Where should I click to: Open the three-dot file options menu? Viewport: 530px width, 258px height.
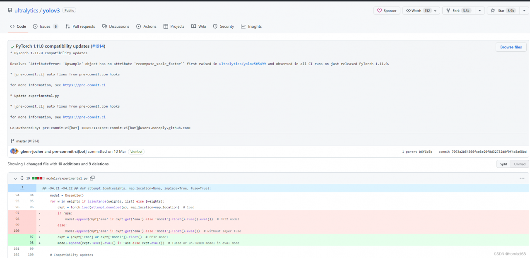pos(522,178)
